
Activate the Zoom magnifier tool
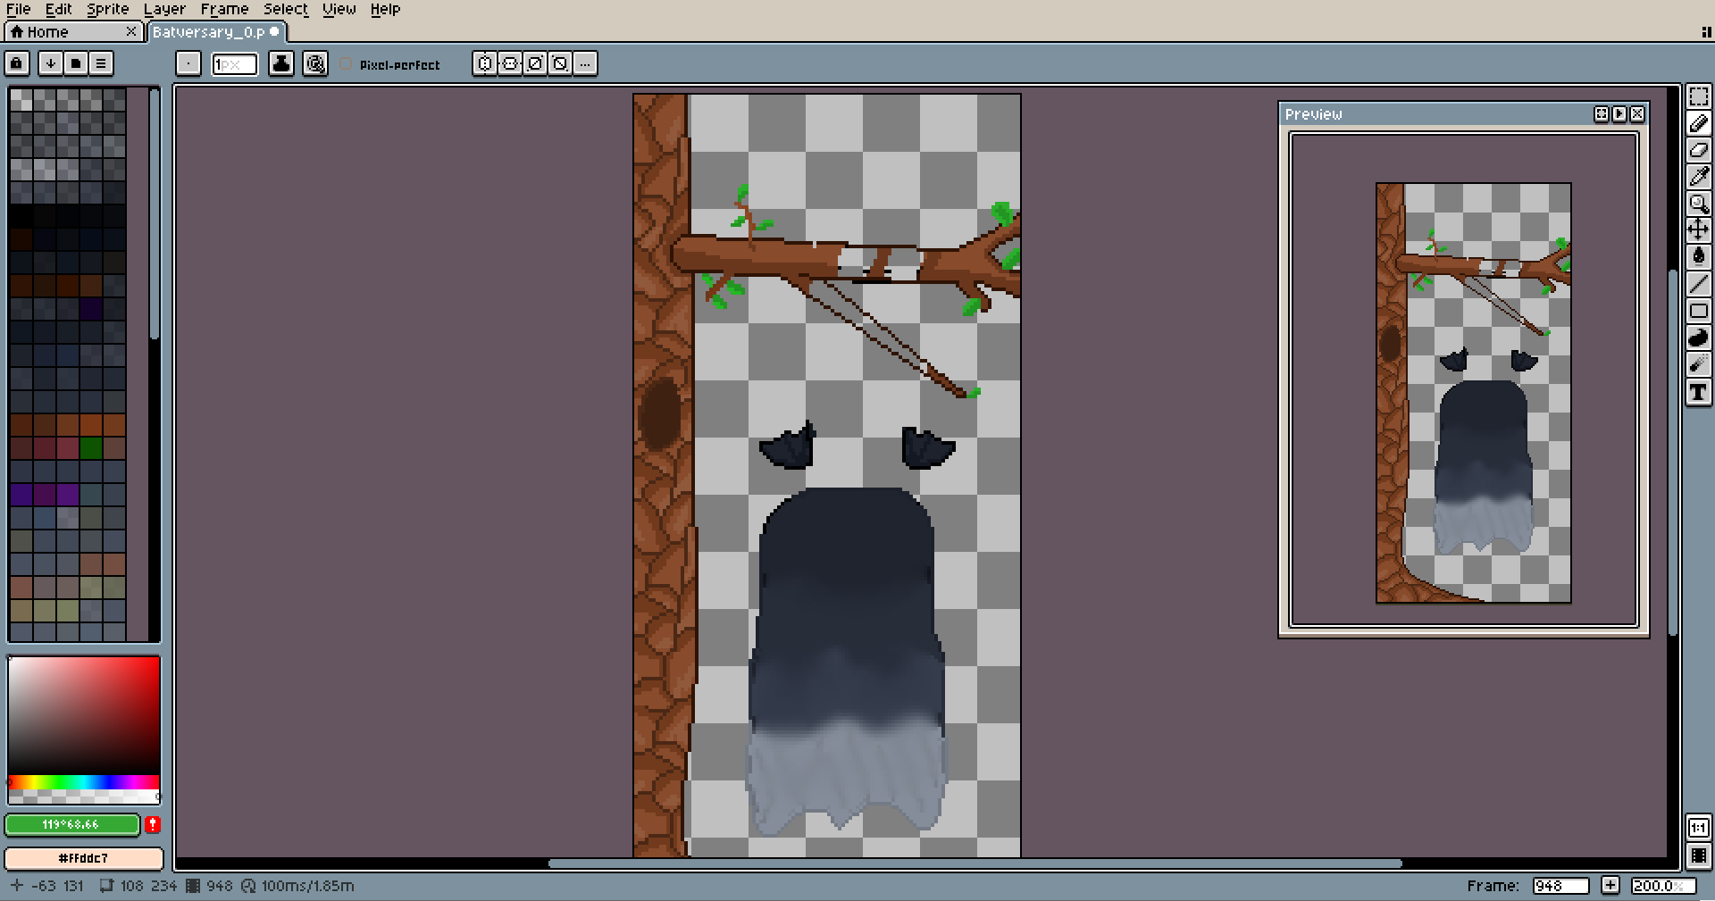(1698, 204)
